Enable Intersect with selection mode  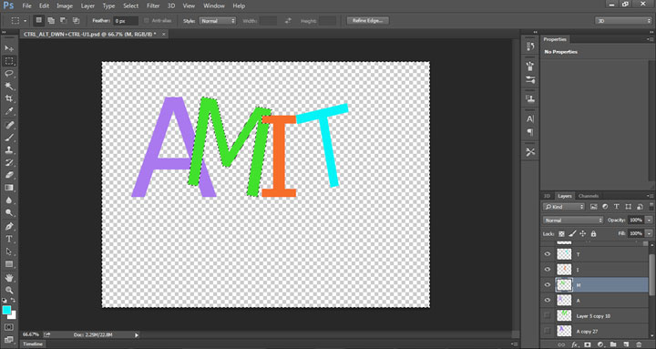pos(77,21)
